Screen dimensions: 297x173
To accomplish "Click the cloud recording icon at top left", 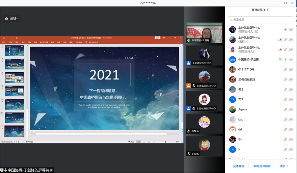I will (x=6, y=18).
